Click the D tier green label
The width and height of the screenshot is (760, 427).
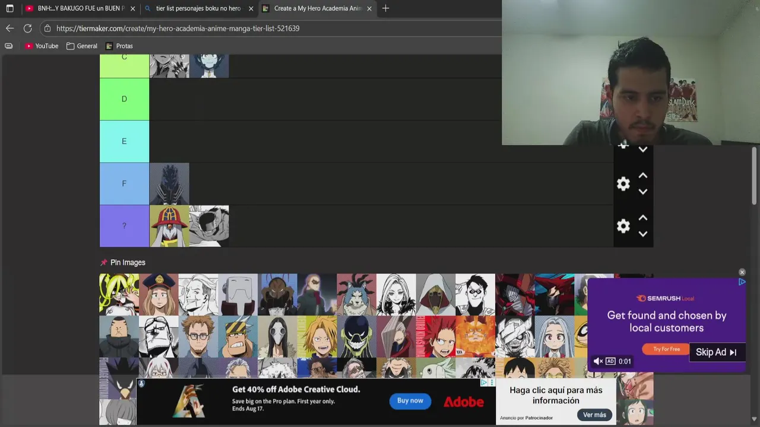pos(124,99)
